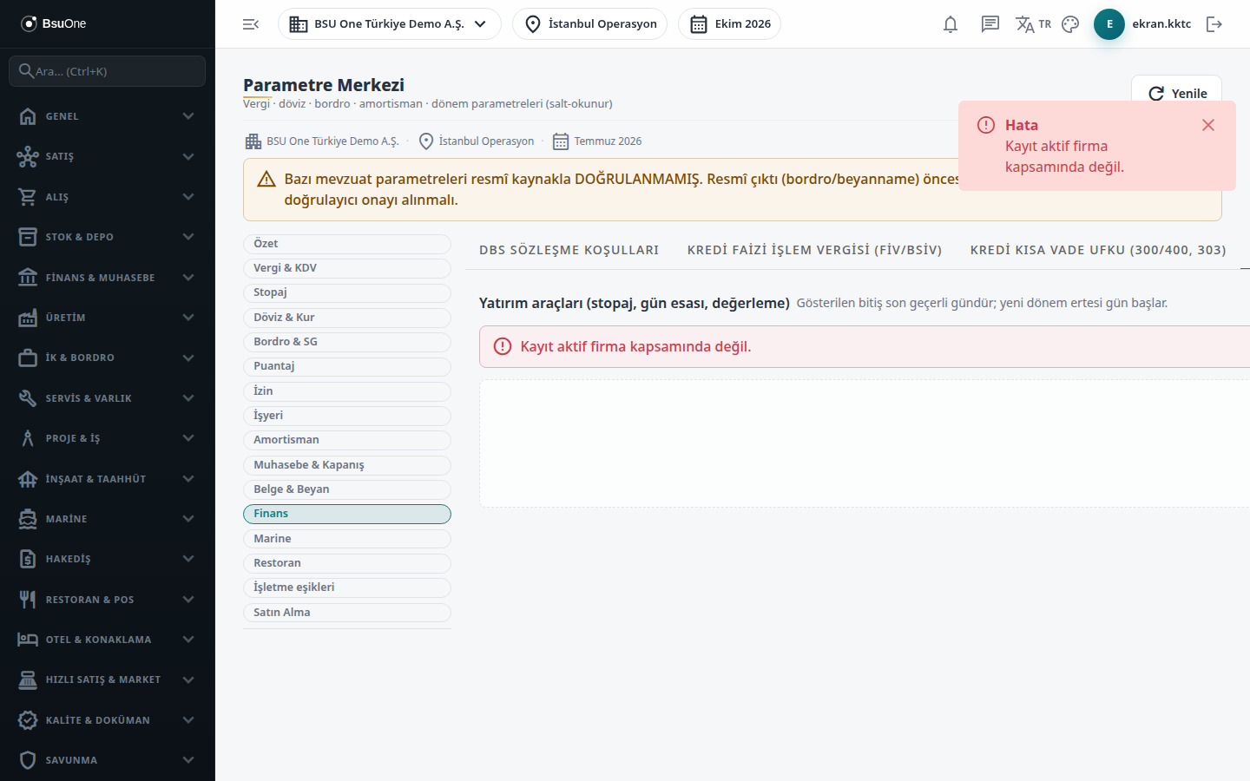Click the BsuOne logo
This screenshot has height=781, width=1250.
point(53,23)
